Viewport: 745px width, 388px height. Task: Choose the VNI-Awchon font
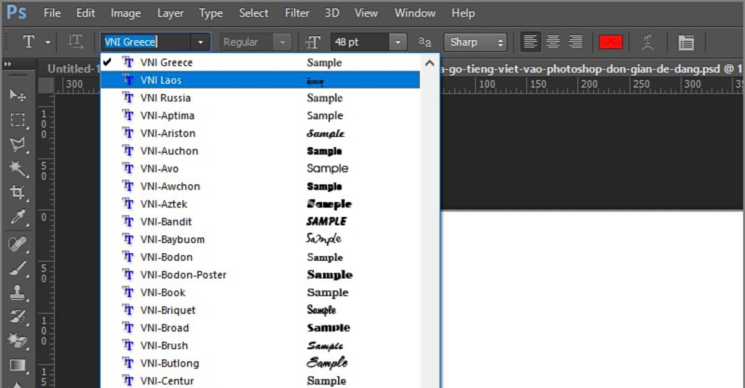click(261, 186)
